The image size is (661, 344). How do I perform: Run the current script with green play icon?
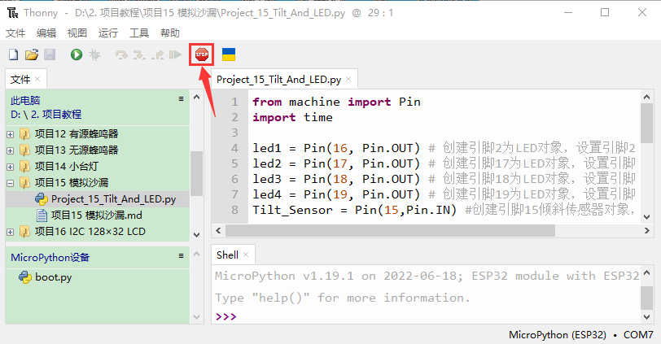77,54
